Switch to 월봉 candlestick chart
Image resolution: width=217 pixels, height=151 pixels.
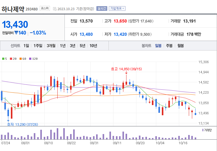tap(181, 46)
